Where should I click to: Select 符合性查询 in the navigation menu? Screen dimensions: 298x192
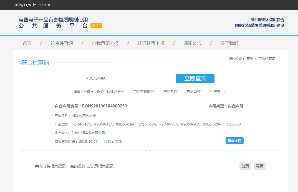(62, 43)
